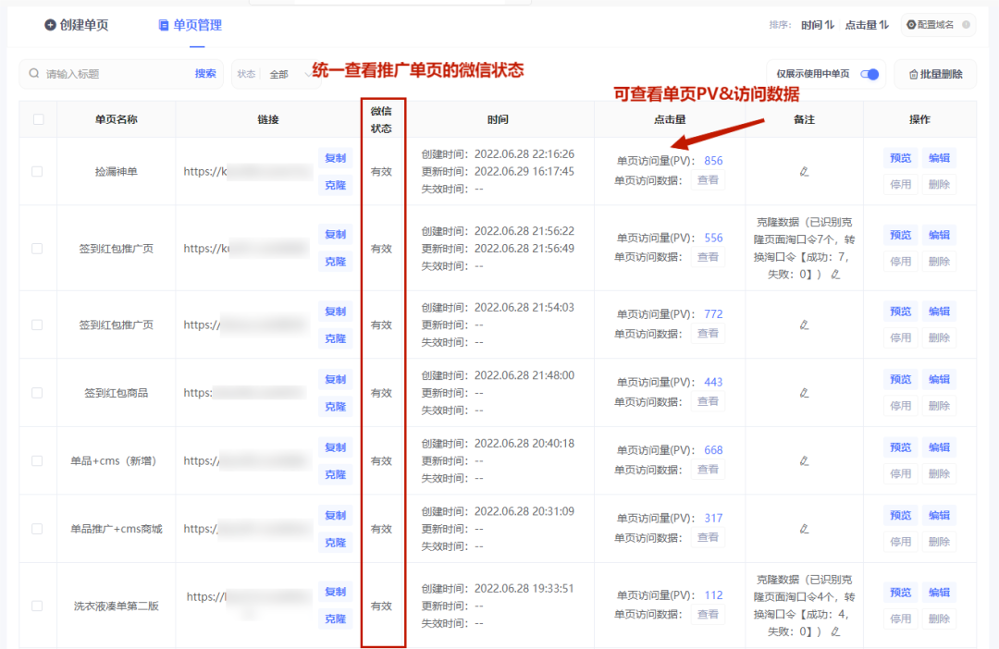Click the 微信状态 column header

pos(381,119)
